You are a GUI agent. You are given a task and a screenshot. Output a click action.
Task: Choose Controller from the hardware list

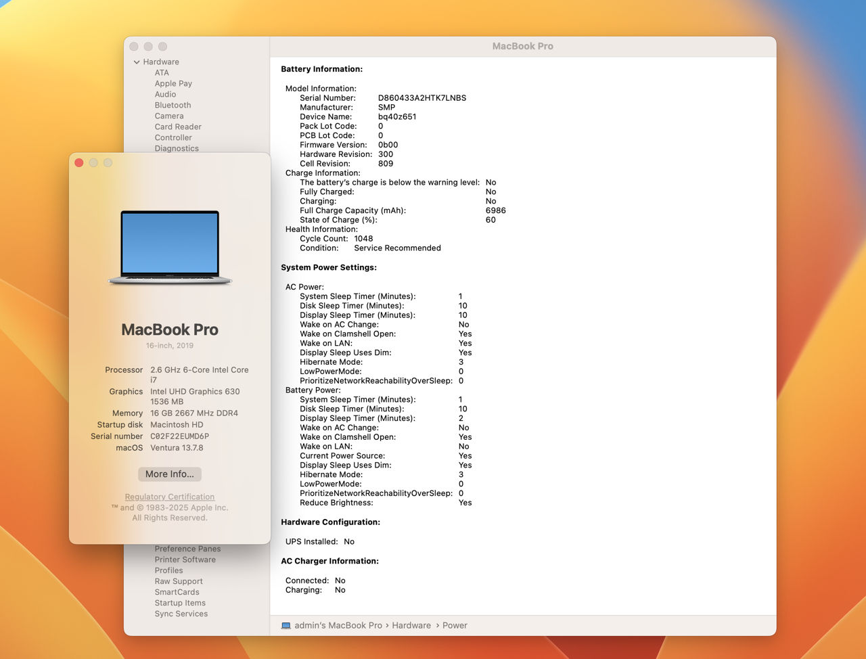(173, 138)
